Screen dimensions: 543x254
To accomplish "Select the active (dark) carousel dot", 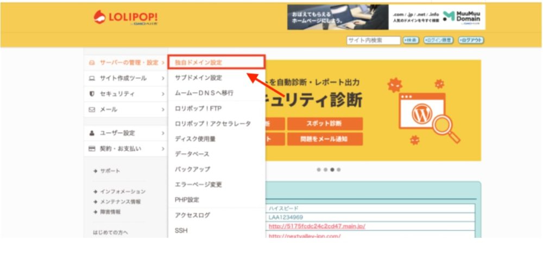I will coord(332,170).
